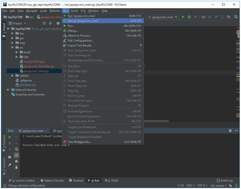Viewport: 241px width, 189px height.
Task: Open the Tools menu
Action: (75, 11)
